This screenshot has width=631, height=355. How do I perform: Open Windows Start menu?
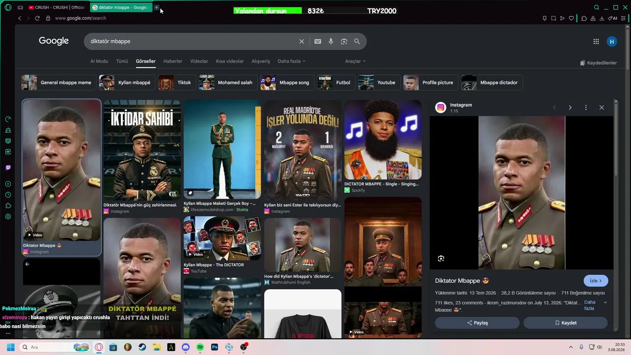tap(11, 347)
